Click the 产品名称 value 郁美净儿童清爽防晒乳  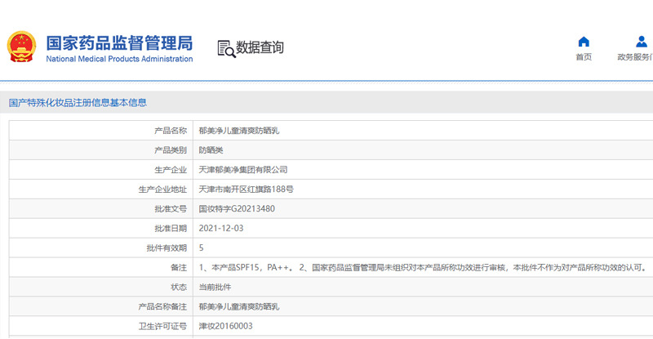[x=239, y=131]
